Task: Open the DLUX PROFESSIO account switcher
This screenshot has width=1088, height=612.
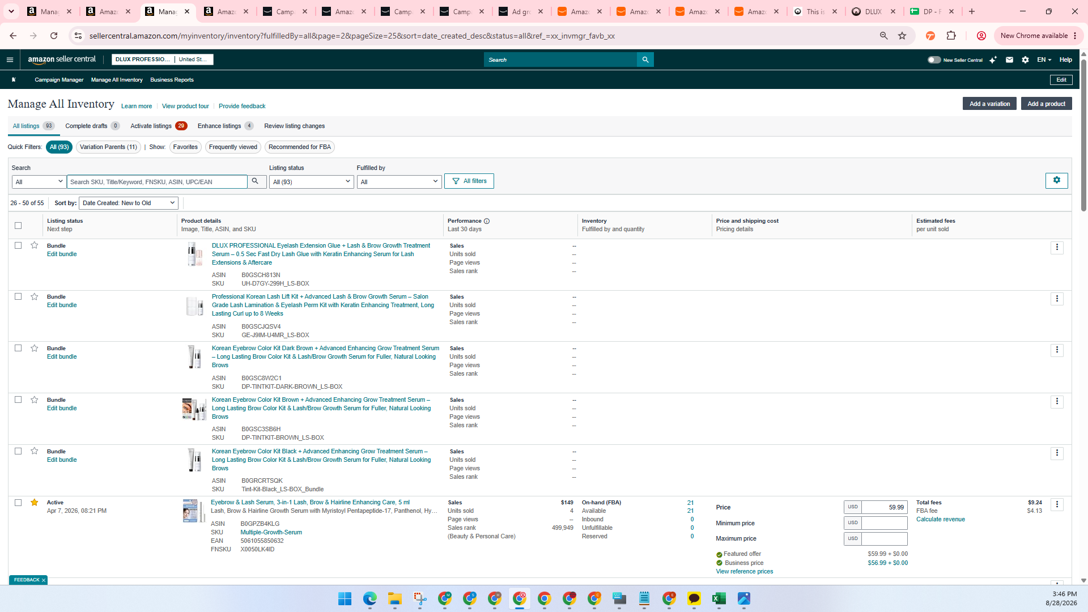Action: 162,59
